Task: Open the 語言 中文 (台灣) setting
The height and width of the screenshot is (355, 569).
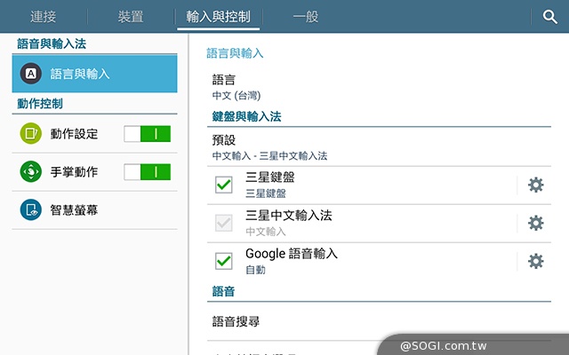Action: 380,87
